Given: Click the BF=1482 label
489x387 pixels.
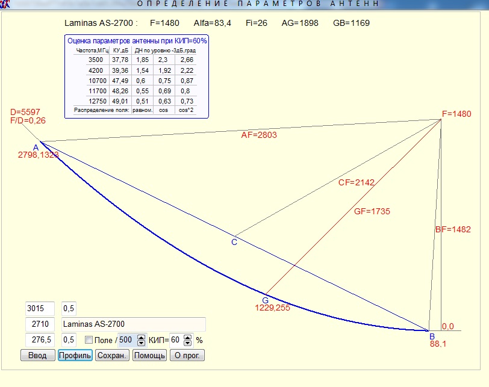Looking at the screenshot, I should [453, 230].
